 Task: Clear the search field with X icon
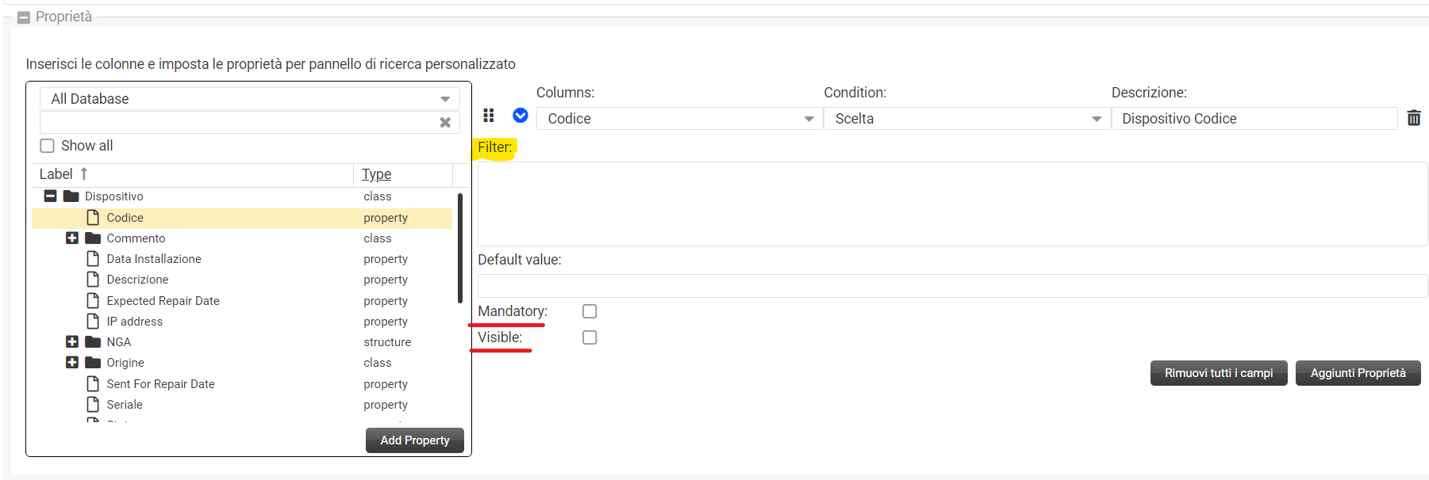tap(445, 122)
